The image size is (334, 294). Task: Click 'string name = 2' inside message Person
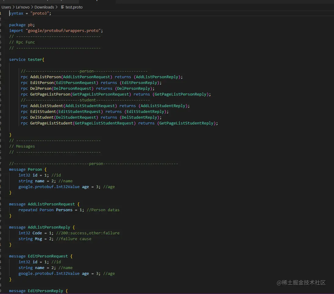tap(37, 181)
